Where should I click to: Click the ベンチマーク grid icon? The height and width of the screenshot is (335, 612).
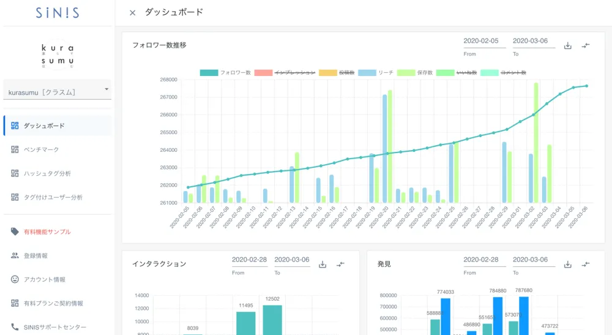coord(15,149)
